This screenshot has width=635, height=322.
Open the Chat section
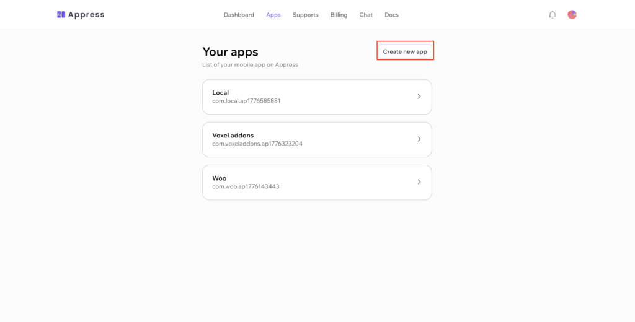coord(366,15)
